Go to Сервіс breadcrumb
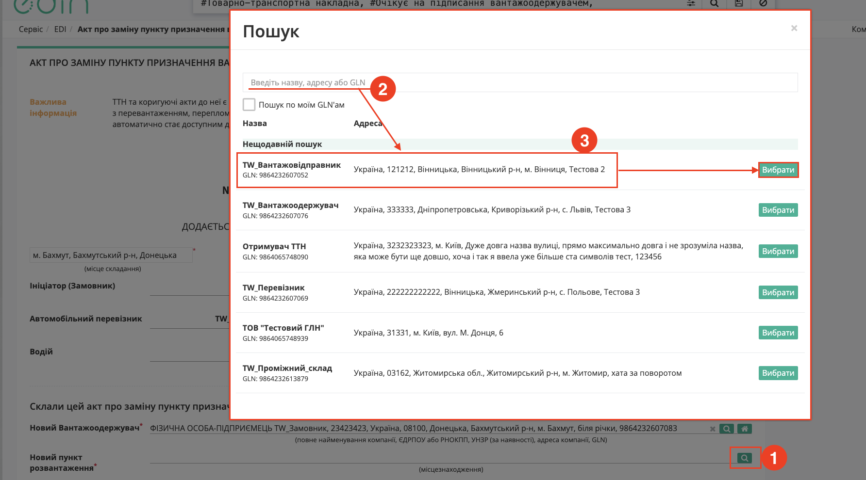 31,29
